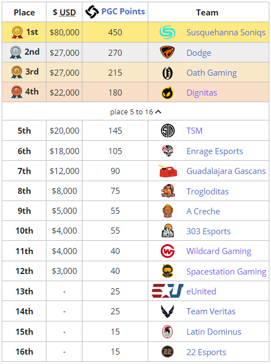Click the Oath Gaming logo icon
The width and height of the screenshot is (271, 364).
168,73
